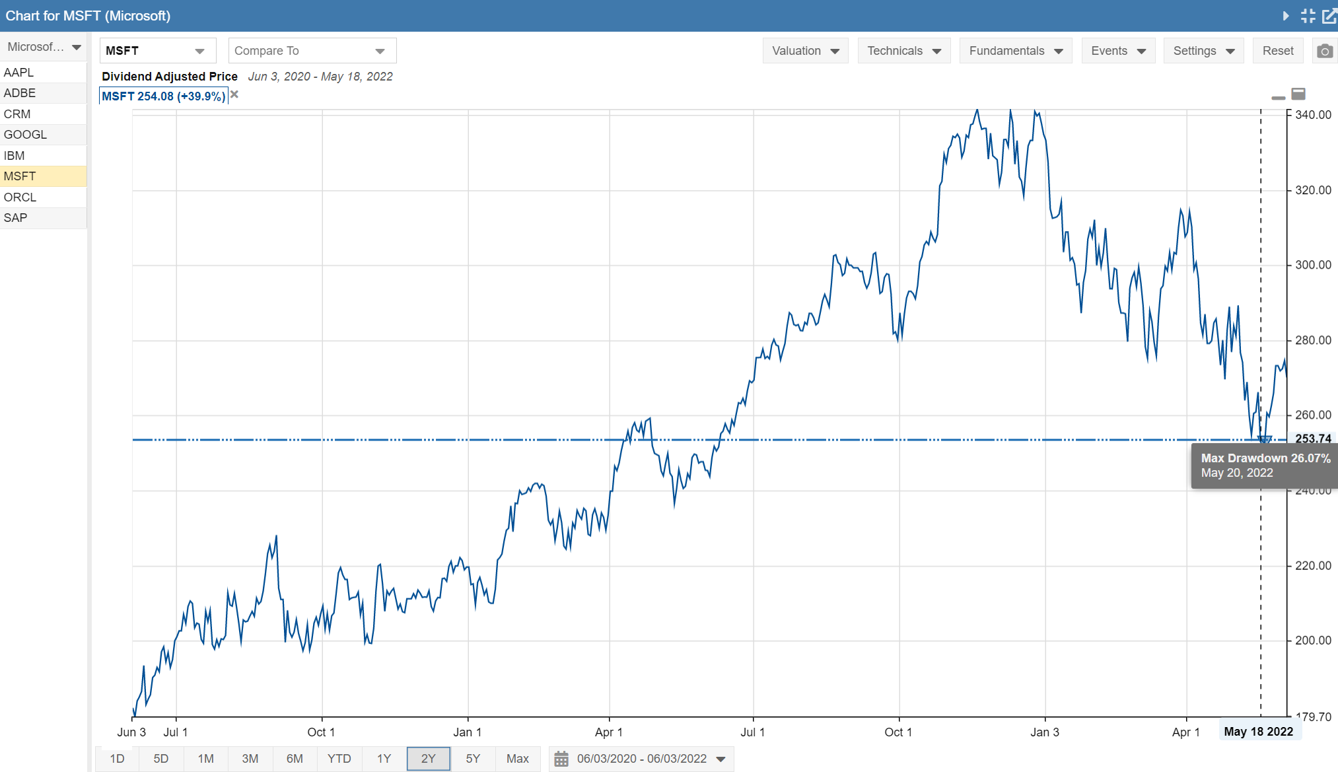Switch to the 5Y time range
1338x772 pixels.
coord(473,759)
